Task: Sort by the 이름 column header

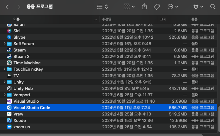Action: 17,19
